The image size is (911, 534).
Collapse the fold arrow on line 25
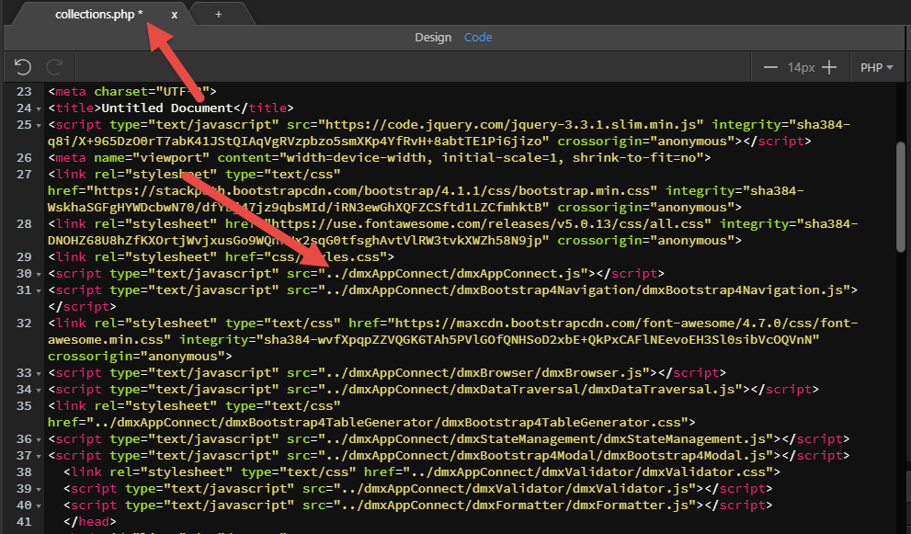[x=39, y=126]
